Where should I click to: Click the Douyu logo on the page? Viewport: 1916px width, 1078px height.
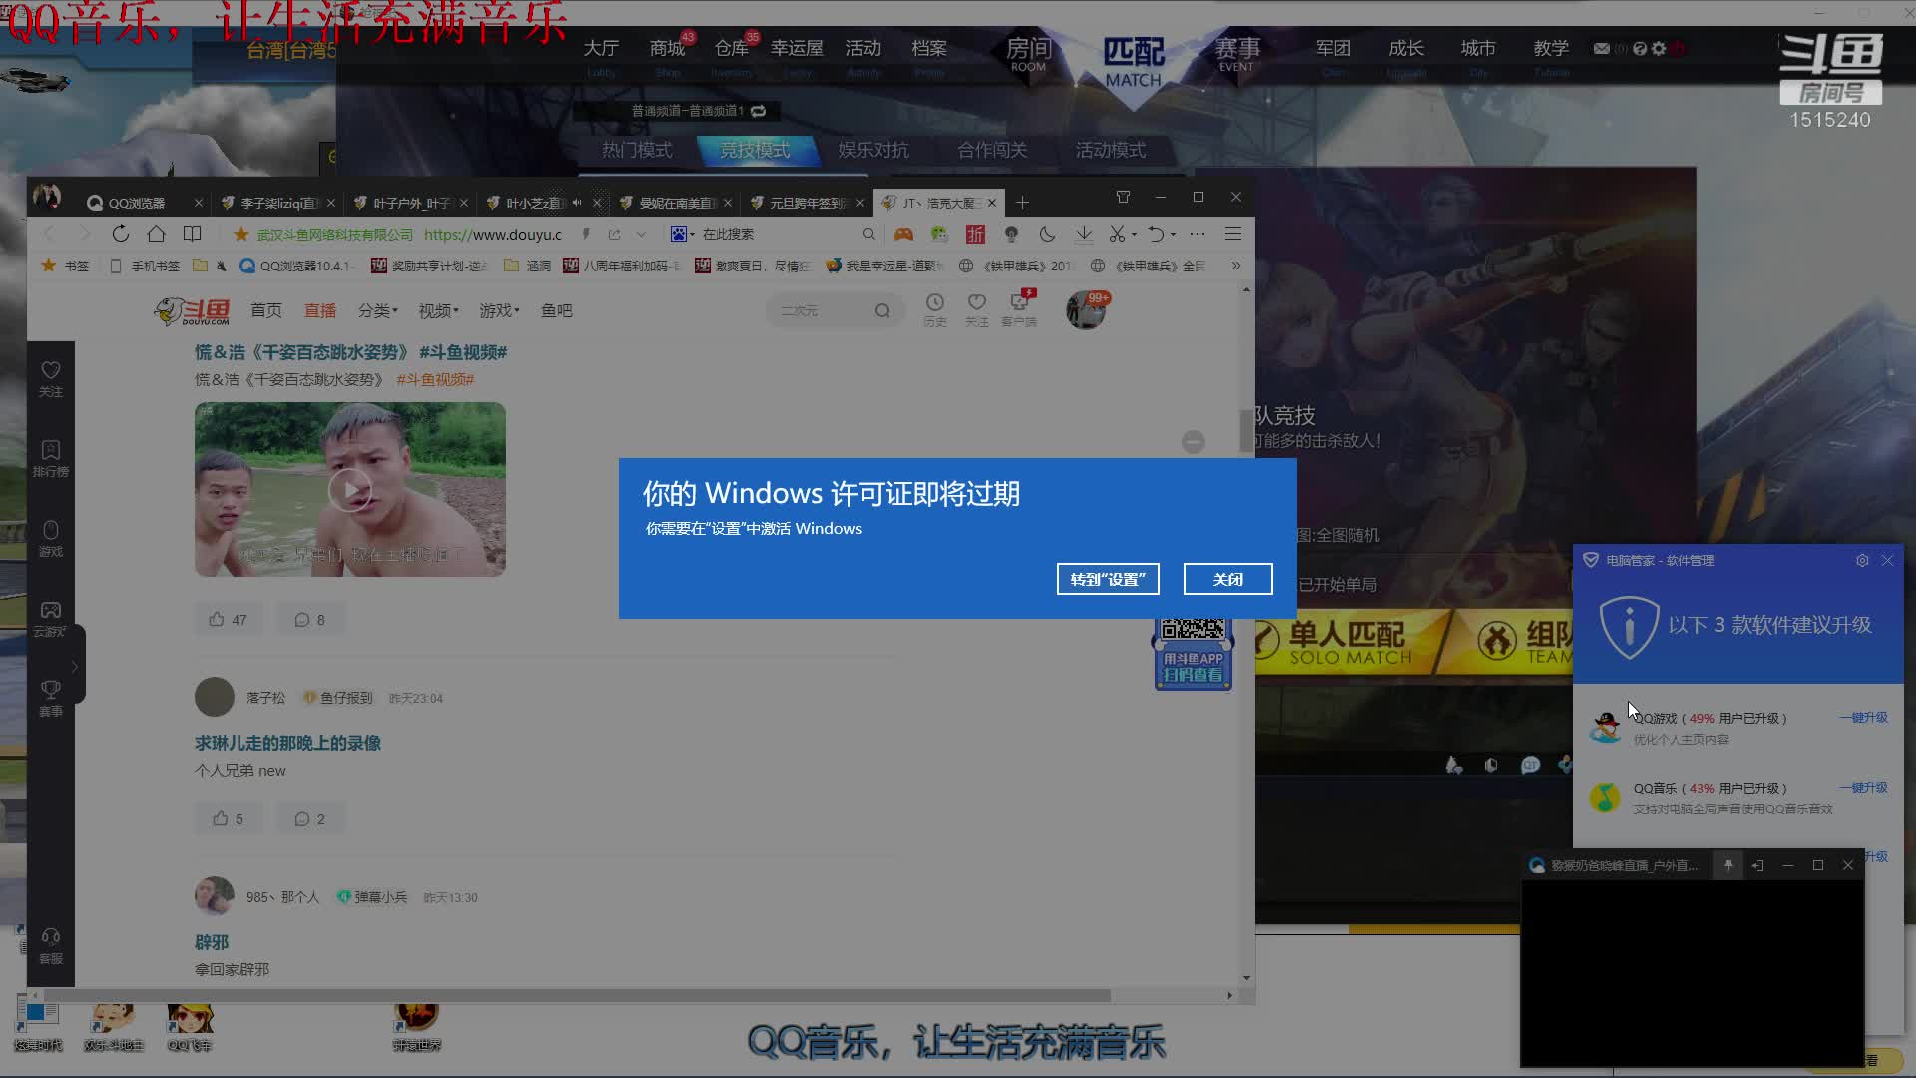point(192,311)
